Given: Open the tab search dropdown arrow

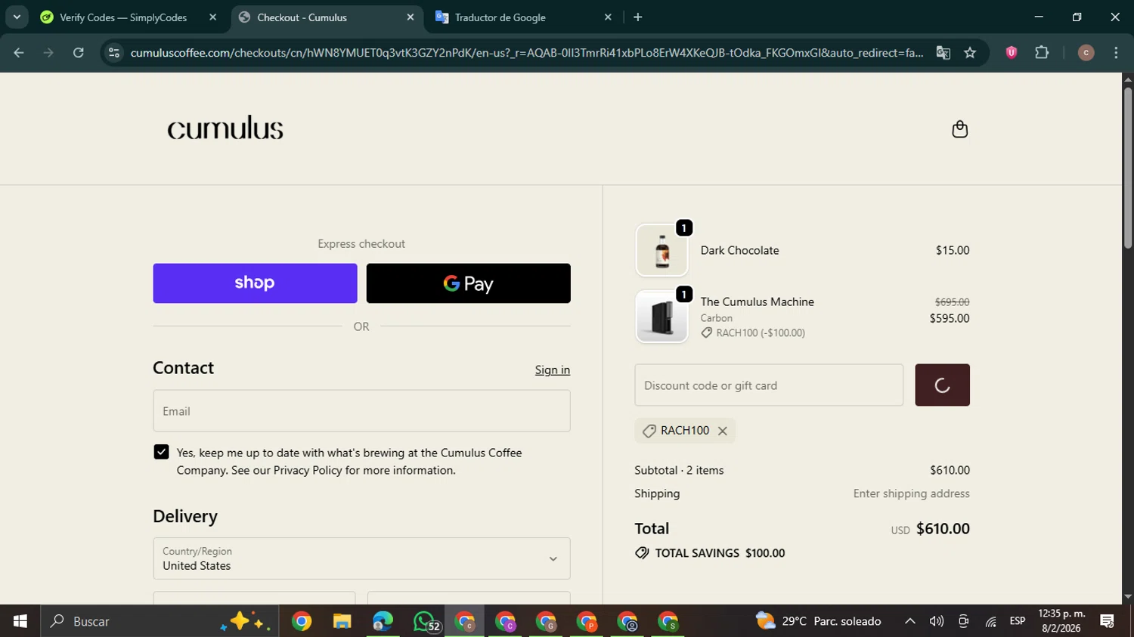Looking at the screenshot, I should coord(17,17).
